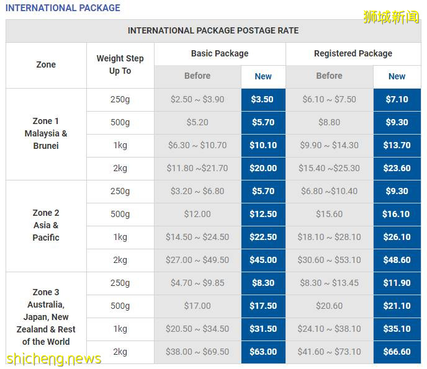Select the $63.00 new basic price cell
This screenshot has height=369, width=427.
coord(263,352)
